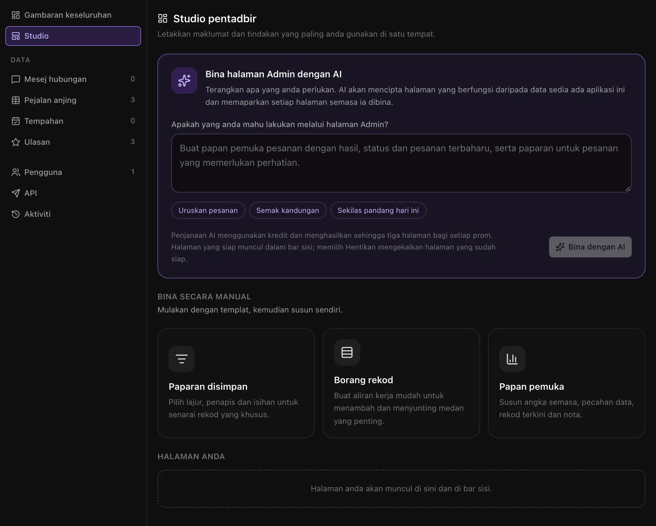Choose the Semak kandungan suggestion chip
656x526 pixels.
pos(288,210)
